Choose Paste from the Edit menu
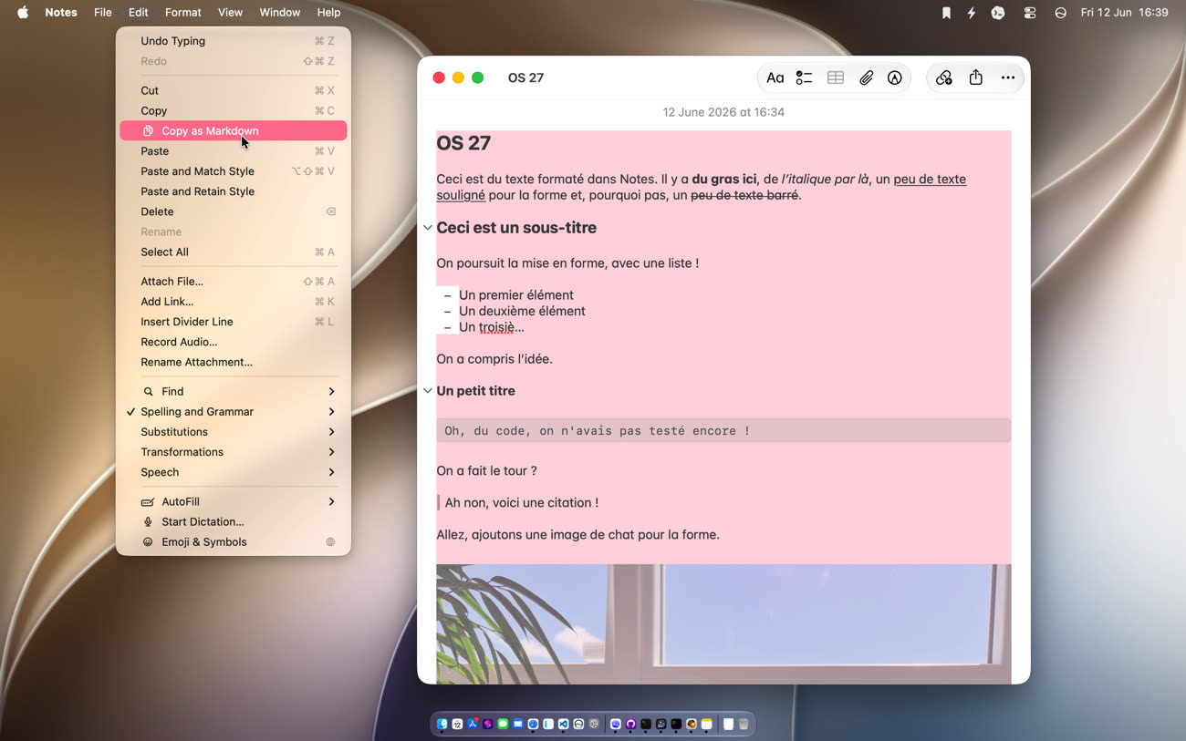The width and height of the screenshot is (1186, 741). (x=234, y=151)
